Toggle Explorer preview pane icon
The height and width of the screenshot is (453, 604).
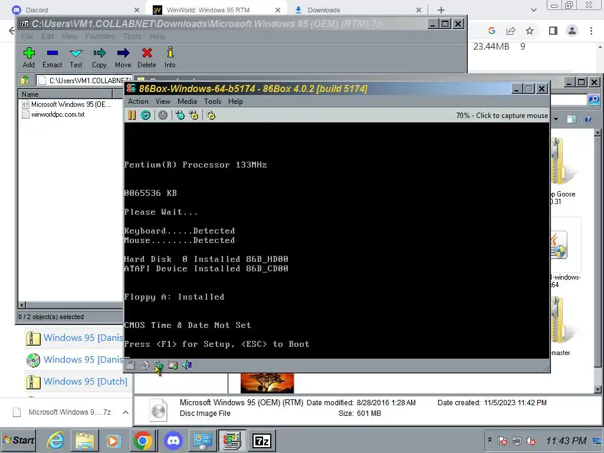click(x=571, y=119)
